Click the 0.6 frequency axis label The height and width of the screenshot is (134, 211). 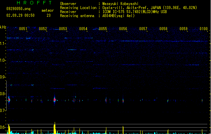(x=3, y=127)
